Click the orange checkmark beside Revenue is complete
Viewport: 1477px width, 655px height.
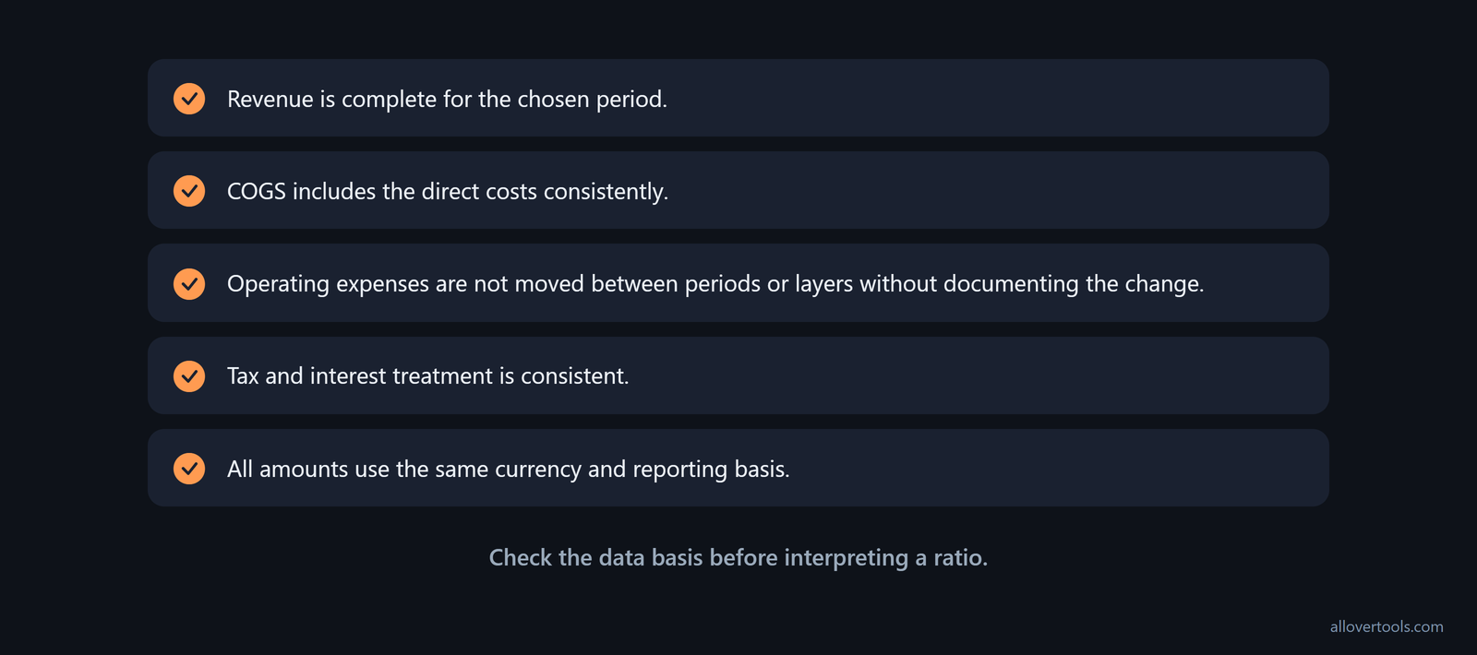click(189, 99)
